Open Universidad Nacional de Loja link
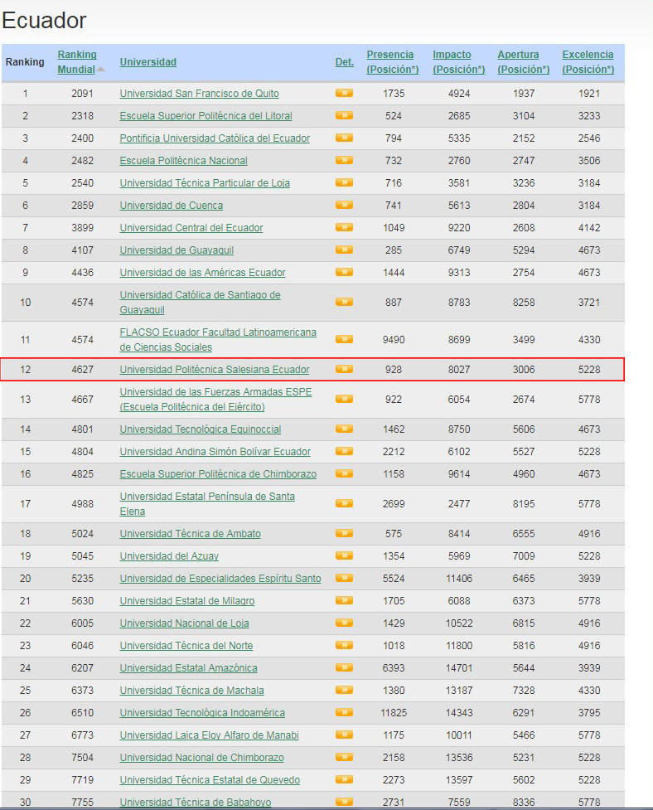Screen dimensions: 653x810 pyautogui.click(x=184, y=623)
